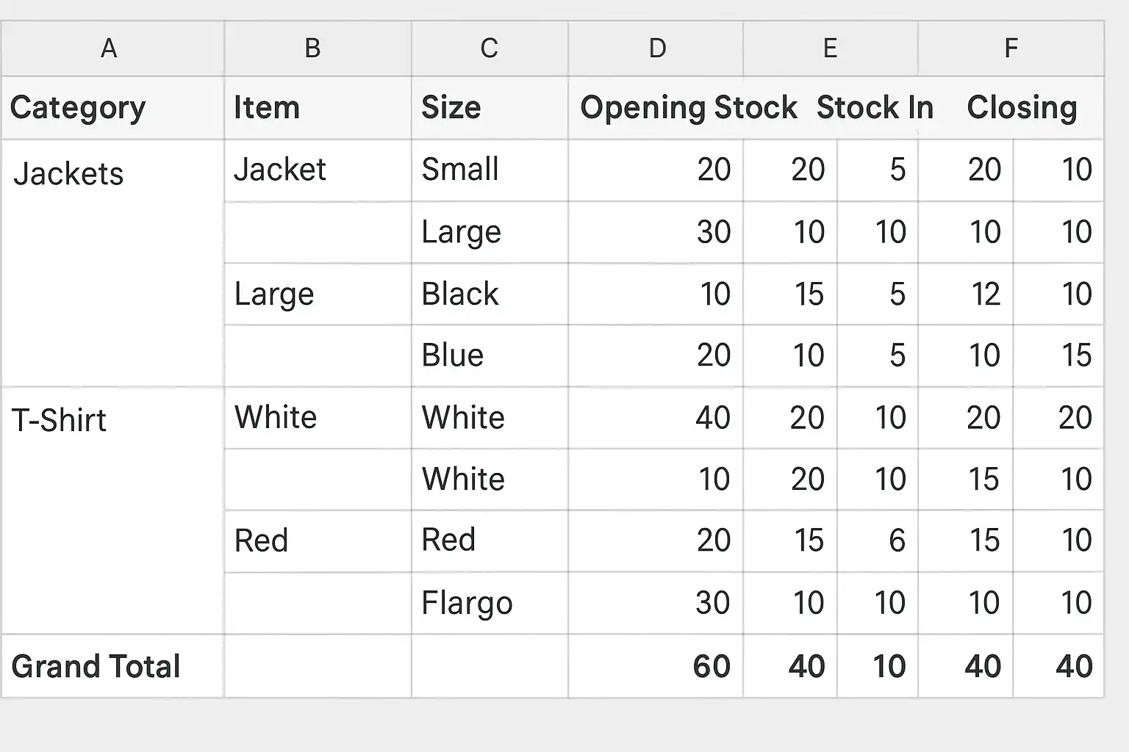Click the T-Shirt category cell
Viewport: 1129px width, 752px height.
pyautogui.click(x=60, y=421)
